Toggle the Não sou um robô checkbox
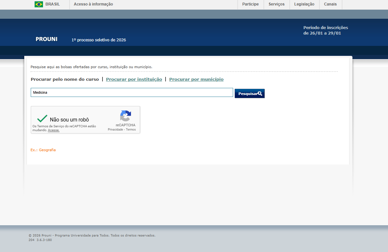Image resolution: width=388 pixels, height=252 pixels. (42, 119)
